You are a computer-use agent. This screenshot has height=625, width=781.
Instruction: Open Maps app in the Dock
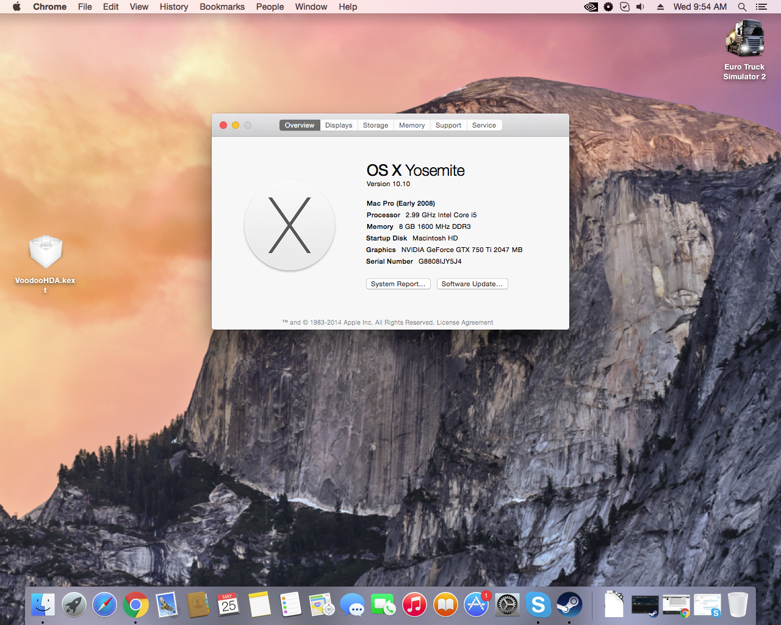pos(322,605)
